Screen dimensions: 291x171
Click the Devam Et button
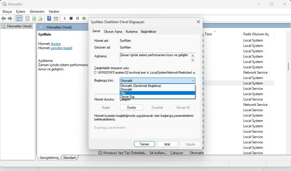(183, 107)
